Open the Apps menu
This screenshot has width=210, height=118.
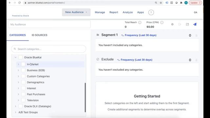click(x=140, y=12)
